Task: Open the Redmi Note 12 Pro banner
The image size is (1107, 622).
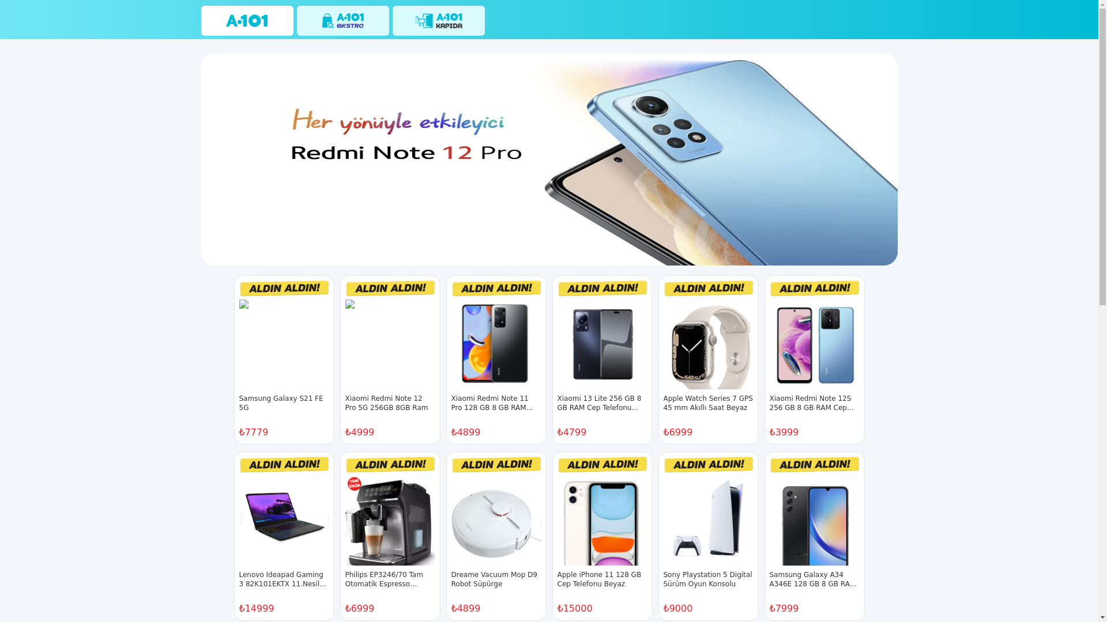Action: coord(549,159)
